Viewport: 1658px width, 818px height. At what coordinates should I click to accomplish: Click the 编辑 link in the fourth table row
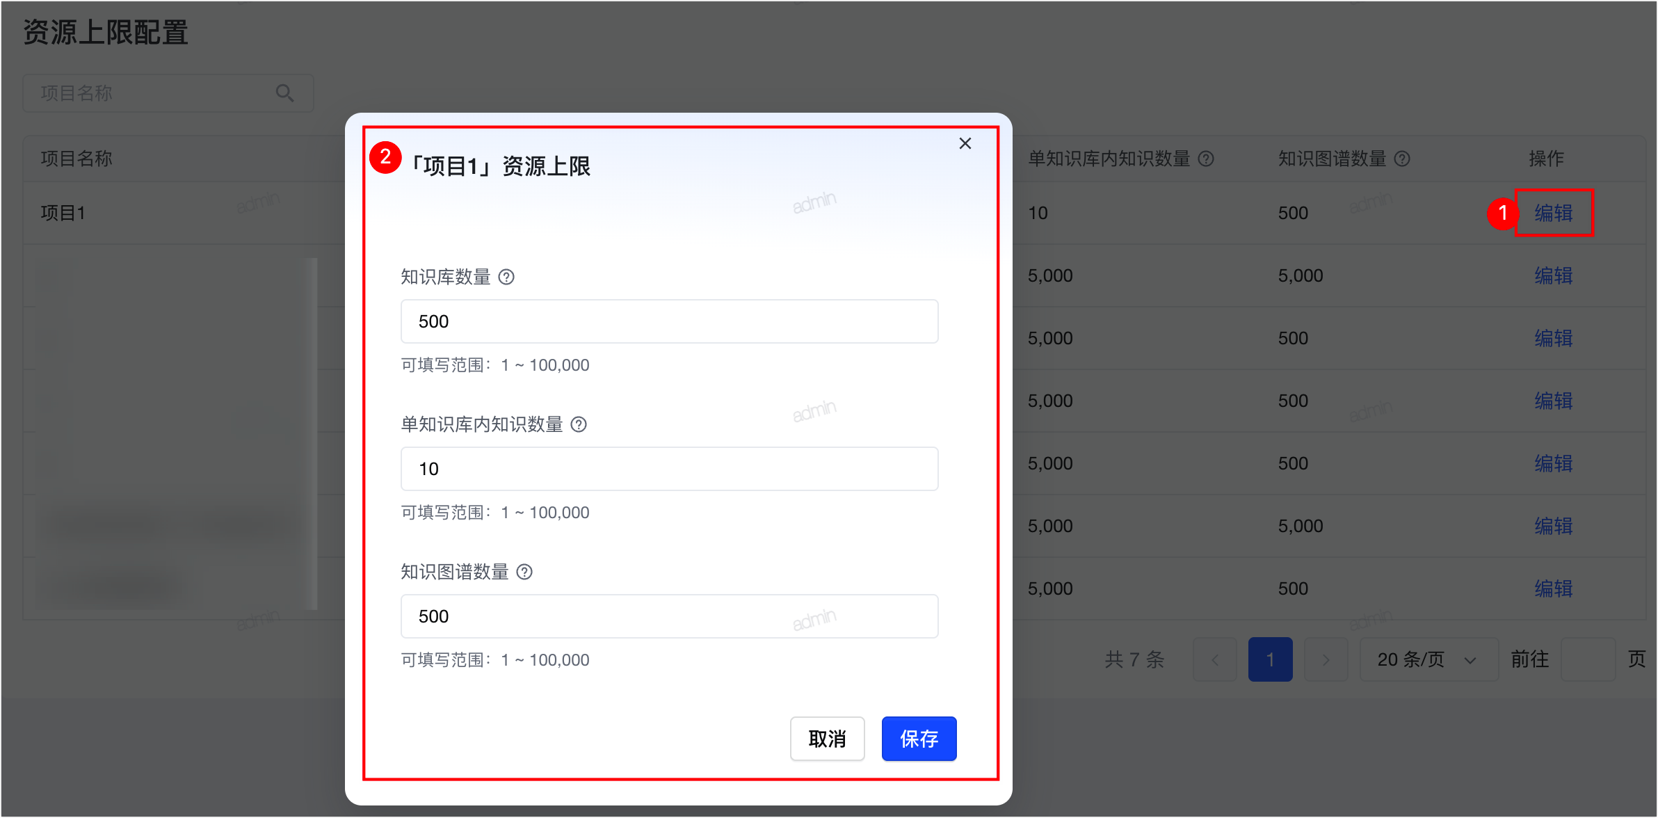(1553, 401)
